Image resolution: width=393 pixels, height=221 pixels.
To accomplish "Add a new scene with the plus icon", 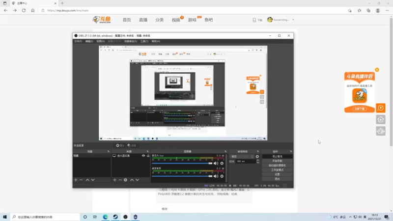I will coord(76,180).
